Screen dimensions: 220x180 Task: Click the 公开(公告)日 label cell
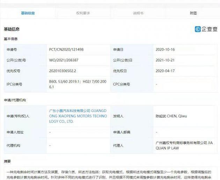pyautogui.click(x=132, y=60)
